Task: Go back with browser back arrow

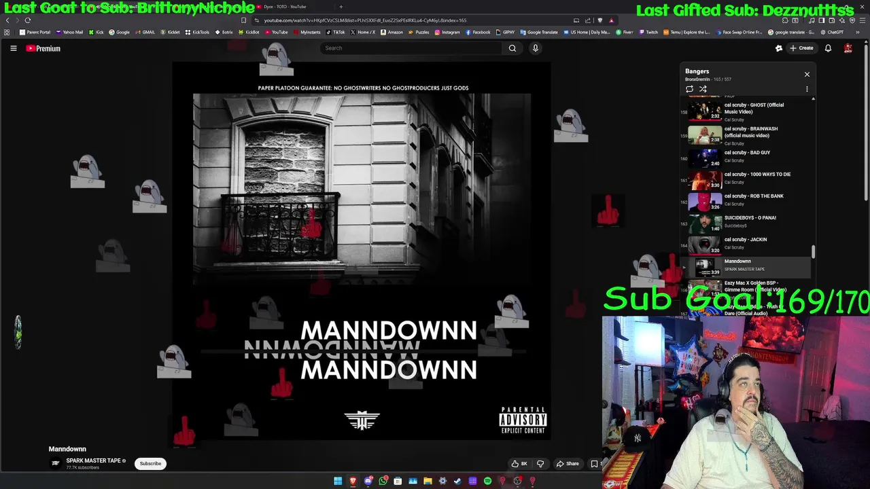Action: tap(7, 20)
